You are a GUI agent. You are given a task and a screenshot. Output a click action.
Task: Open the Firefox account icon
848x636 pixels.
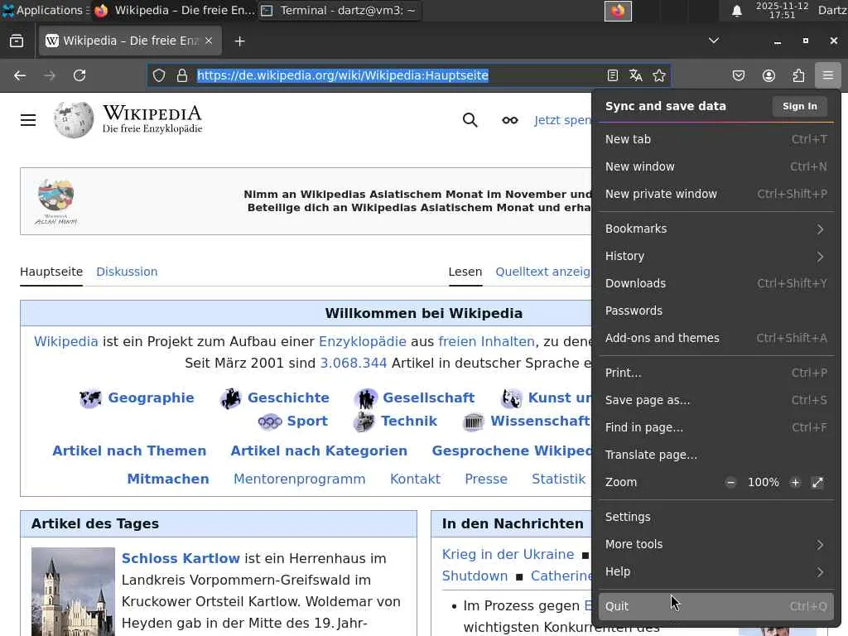coord(768,75)
